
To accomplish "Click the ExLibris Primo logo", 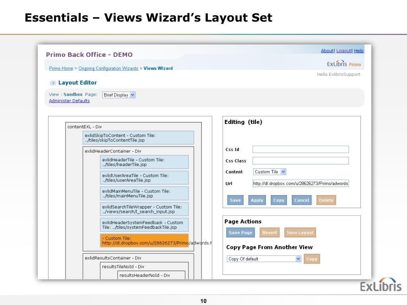I will click(x=344, y=64).
